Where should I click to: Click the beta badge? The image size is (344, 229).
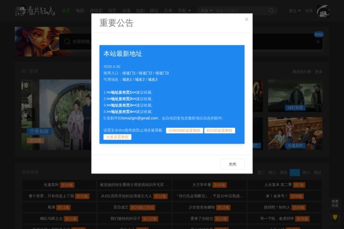click(x=319, y=34)
